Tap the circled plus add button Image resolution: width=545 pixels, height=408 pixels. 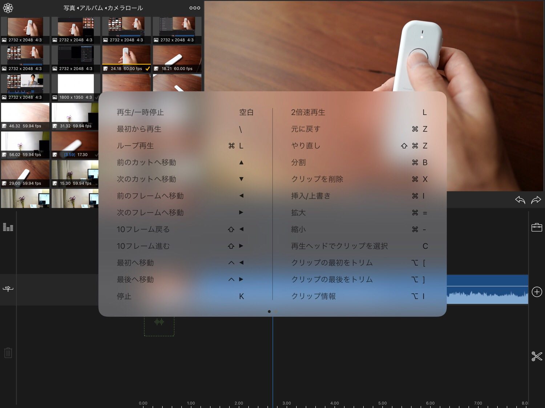pos(537,292)
